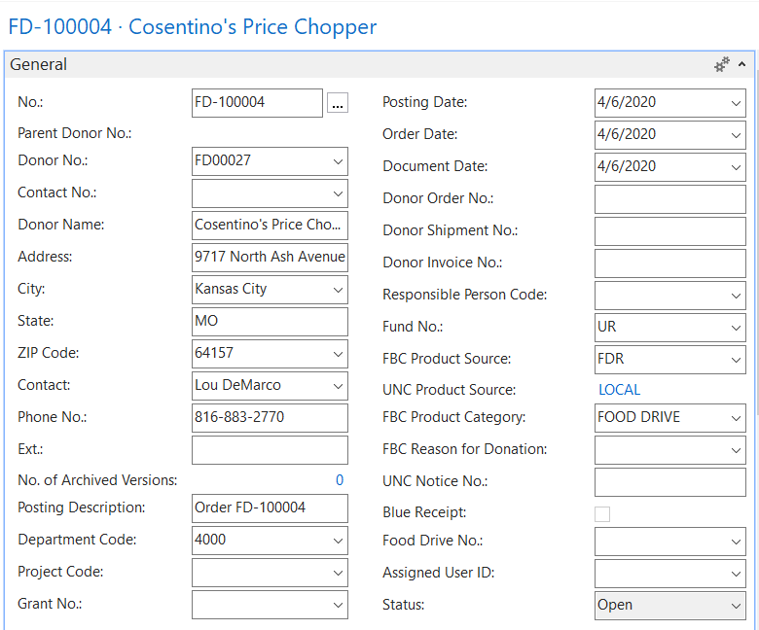Toggle the Blue Receipt checkbox
This screenshot has width=759, height=630.
[602, 514]
